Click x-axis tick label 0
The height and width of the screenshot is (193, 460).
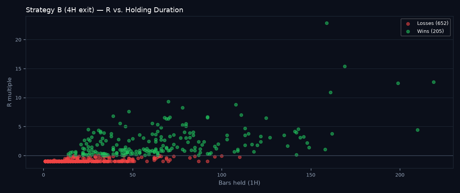coord(43,175)
